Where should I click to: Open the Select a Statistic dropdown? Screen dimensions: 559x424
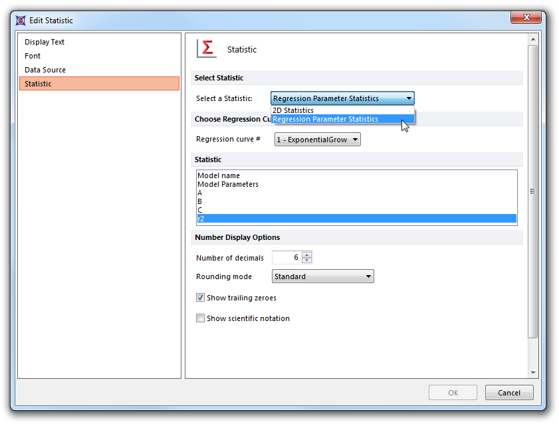pos(342,98)
